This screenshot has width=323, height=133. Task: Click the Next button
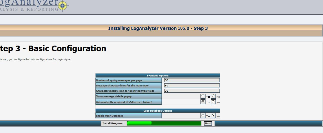(208, 123)
